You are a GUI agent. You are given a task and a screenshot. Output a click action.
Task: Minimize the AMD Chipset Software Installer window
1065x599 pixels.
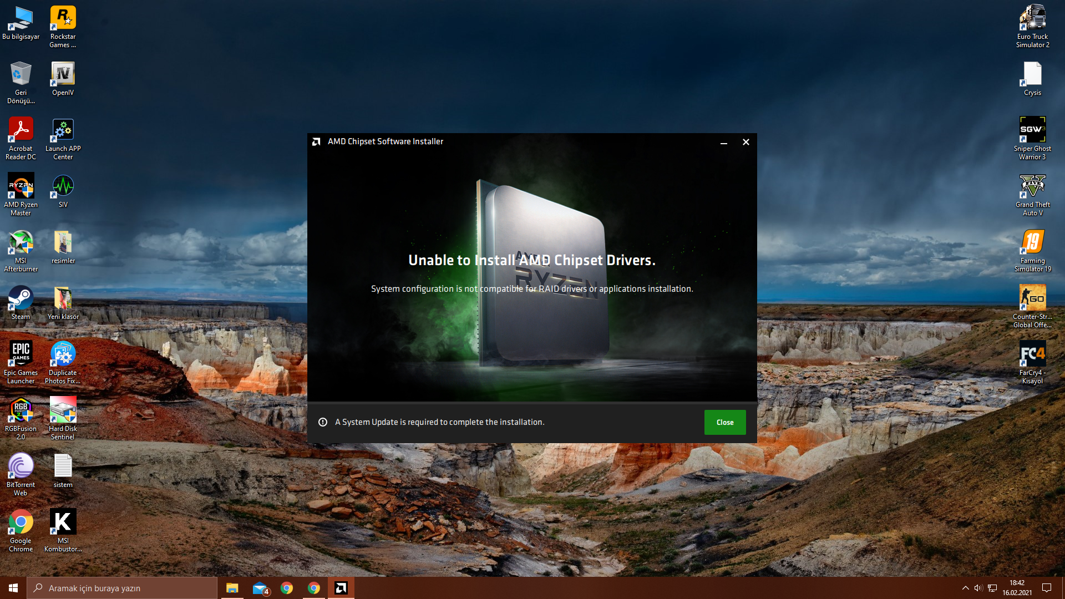point(723,142)
